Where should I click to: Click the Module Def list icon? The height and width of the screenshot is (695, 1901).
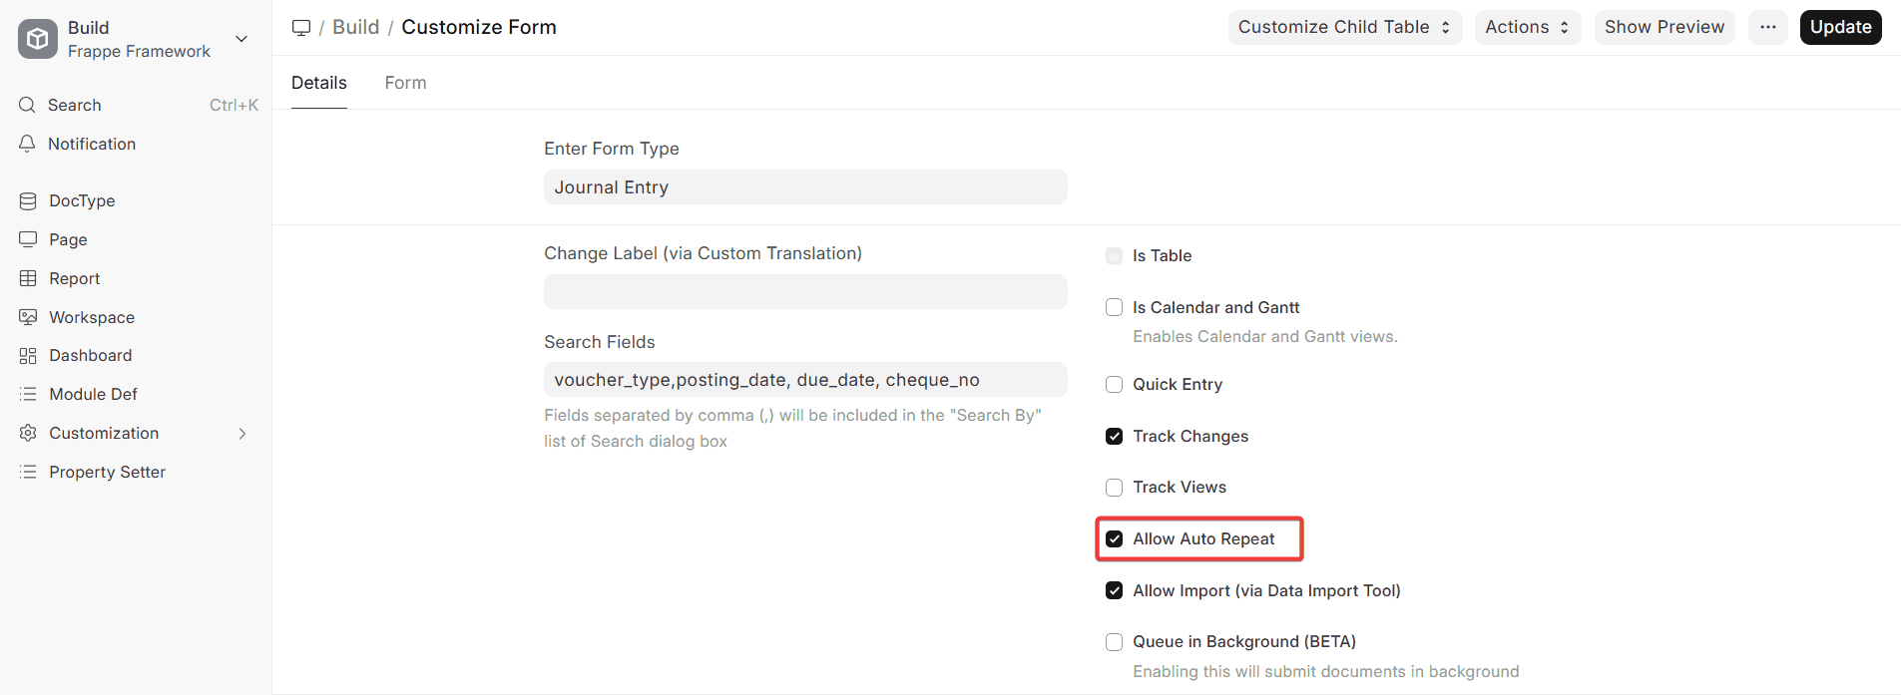(x=28, y=394)
